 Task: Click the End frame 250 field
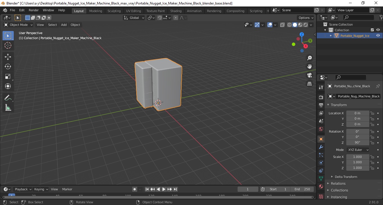(302, 189)
